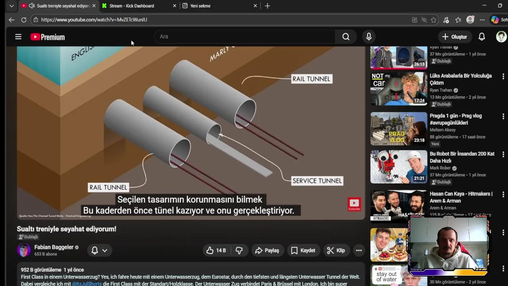This screenshot has width=508, height=286.
Task: Open the new tab plus button
Action: point(267,6)
